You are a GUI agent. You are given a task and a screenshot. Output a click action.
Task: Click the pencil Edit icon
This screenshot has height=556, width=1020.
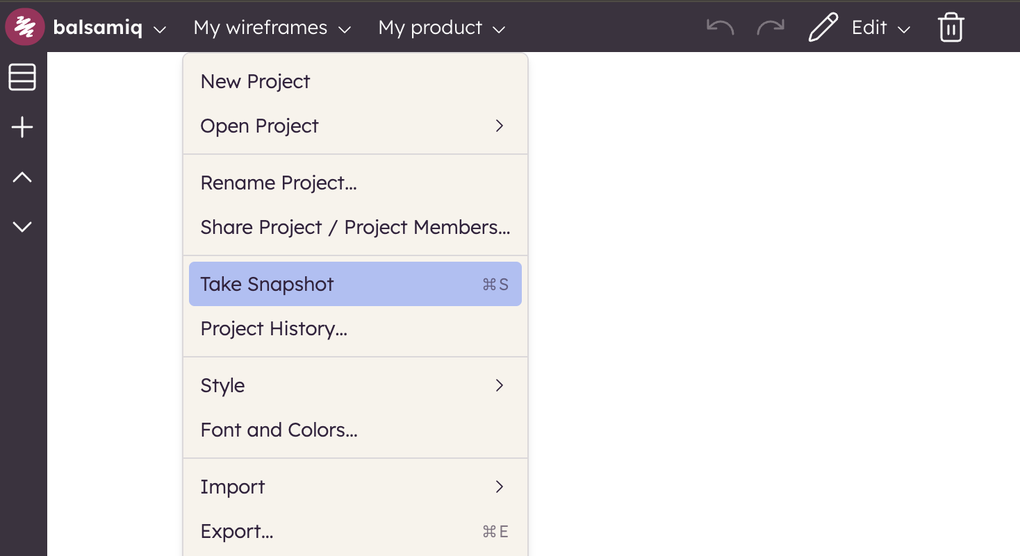(x=823, y=28)
